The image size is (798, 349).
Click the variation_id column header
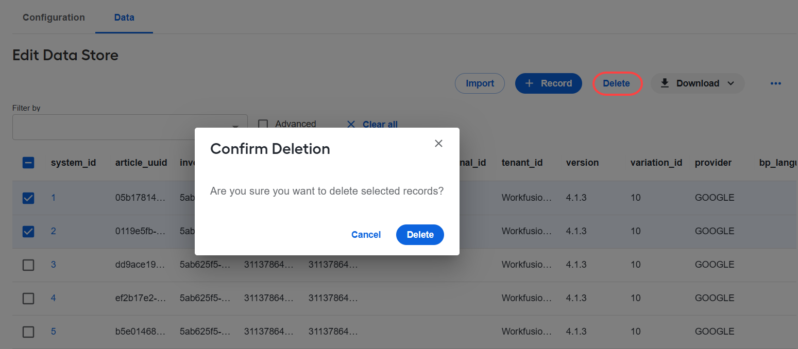click(x=656, y=163)
